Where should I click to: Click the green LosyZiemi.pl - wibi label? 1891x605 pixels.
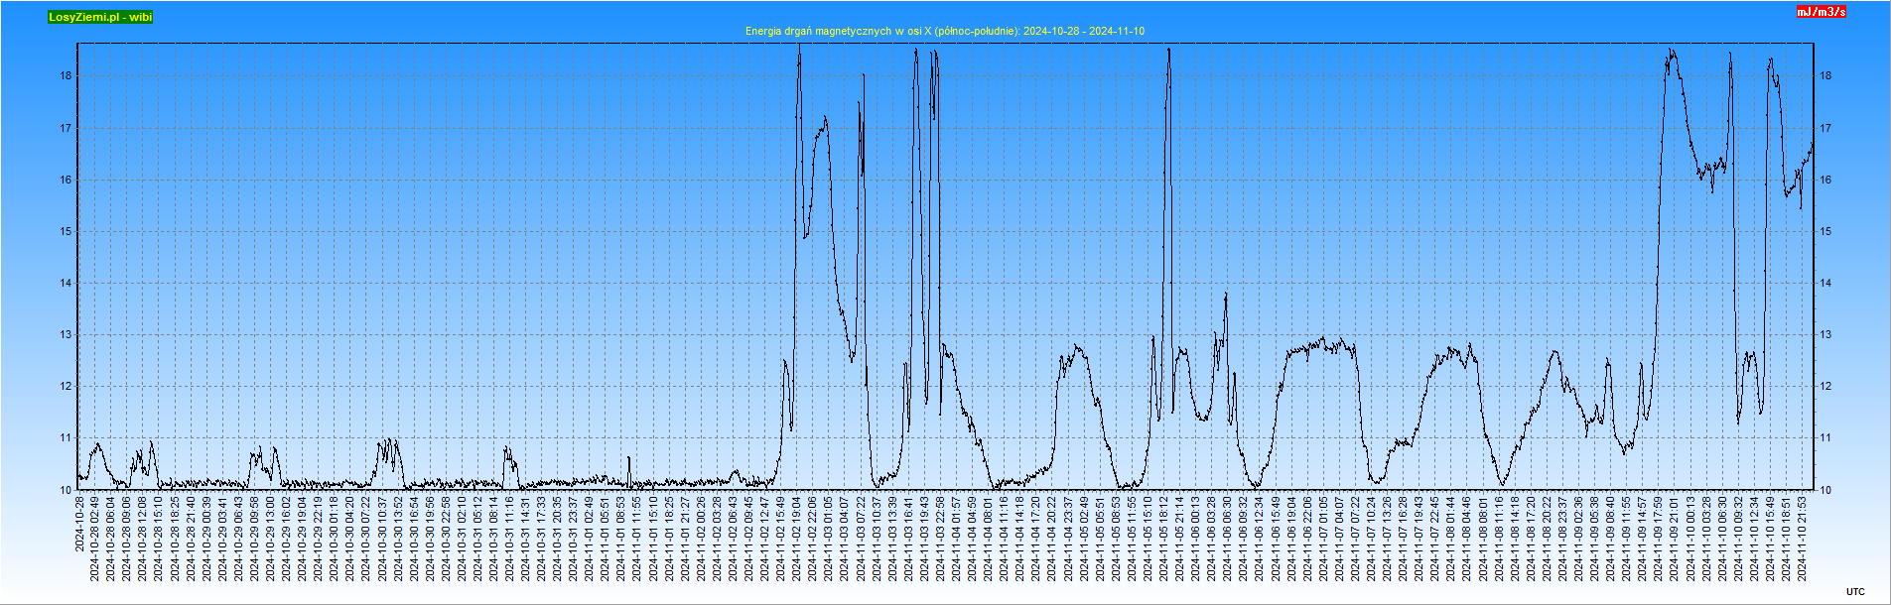coord(100,17)
